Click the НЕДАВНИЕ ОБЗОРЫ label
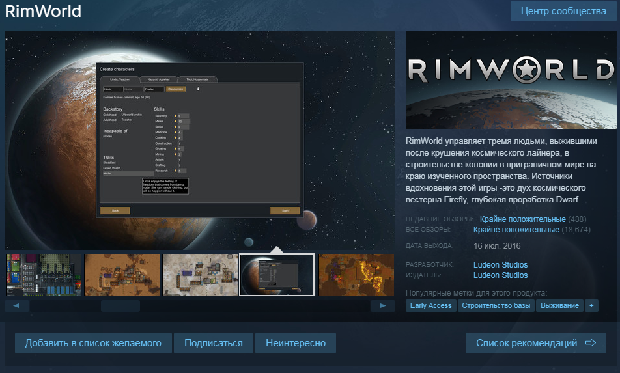 tap(440, 219)
